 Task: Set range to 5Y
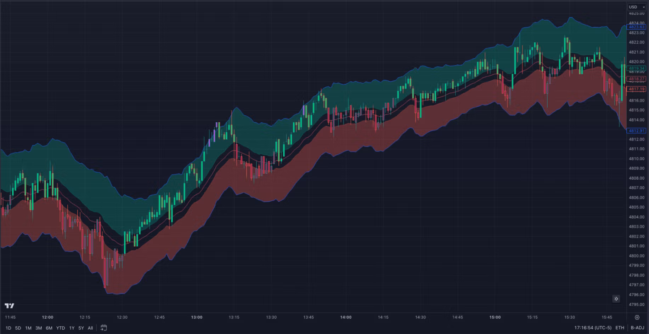pyautogui.click(x=81, y=328)
